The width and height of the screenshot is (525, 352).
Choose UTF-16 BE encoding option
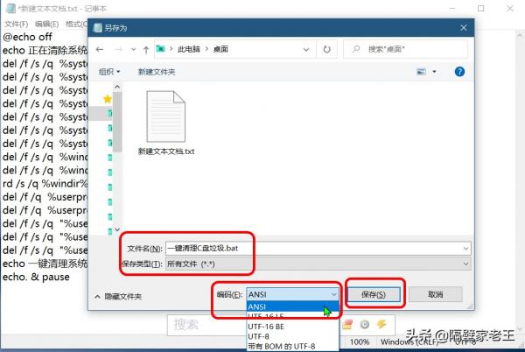(x=292, y=327)
